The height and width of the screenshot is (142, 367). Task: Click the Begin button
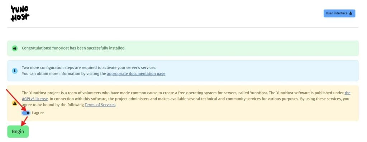[x=18, y=132]
